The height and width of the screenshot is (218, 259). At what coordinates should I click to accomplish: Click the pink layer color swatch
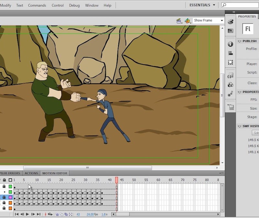click(x=10, y=197)
